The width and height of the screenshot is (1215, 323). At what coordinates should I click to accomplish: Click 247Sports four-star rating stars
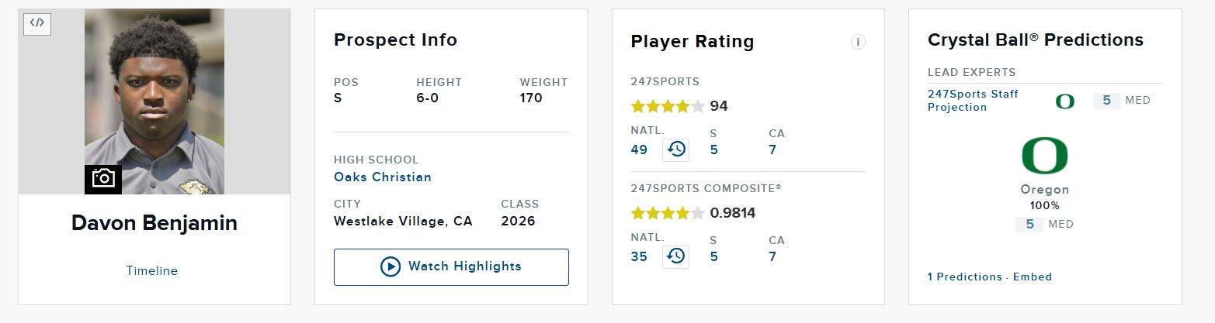(668, 106)
